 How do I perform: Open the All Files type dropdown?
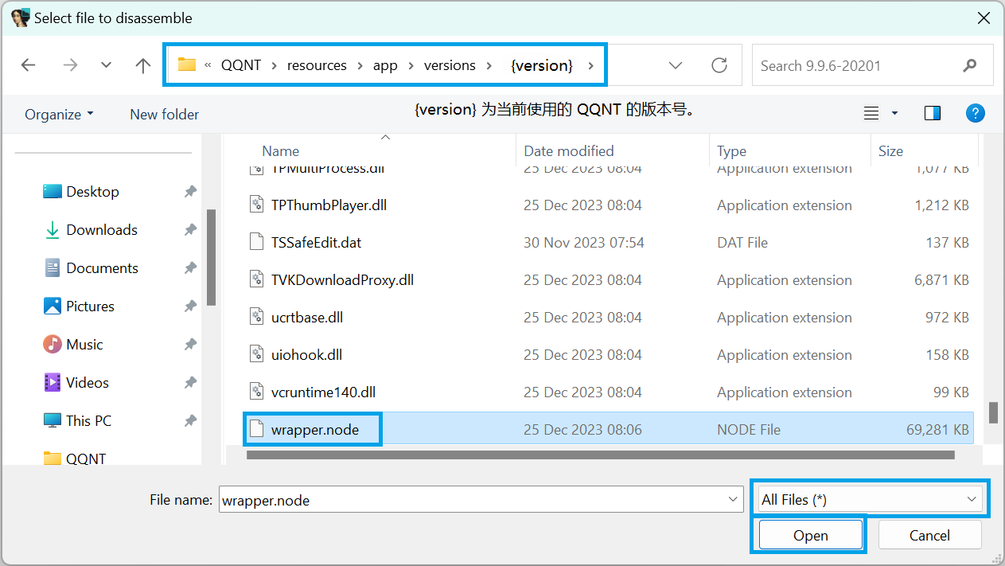(869, 499)
